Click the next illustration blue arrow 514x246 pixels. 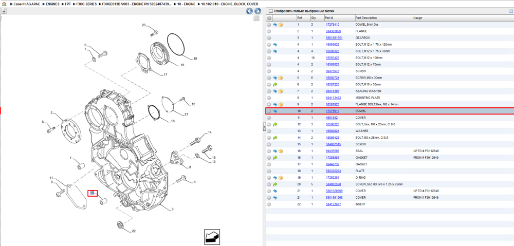coord(258,11)
